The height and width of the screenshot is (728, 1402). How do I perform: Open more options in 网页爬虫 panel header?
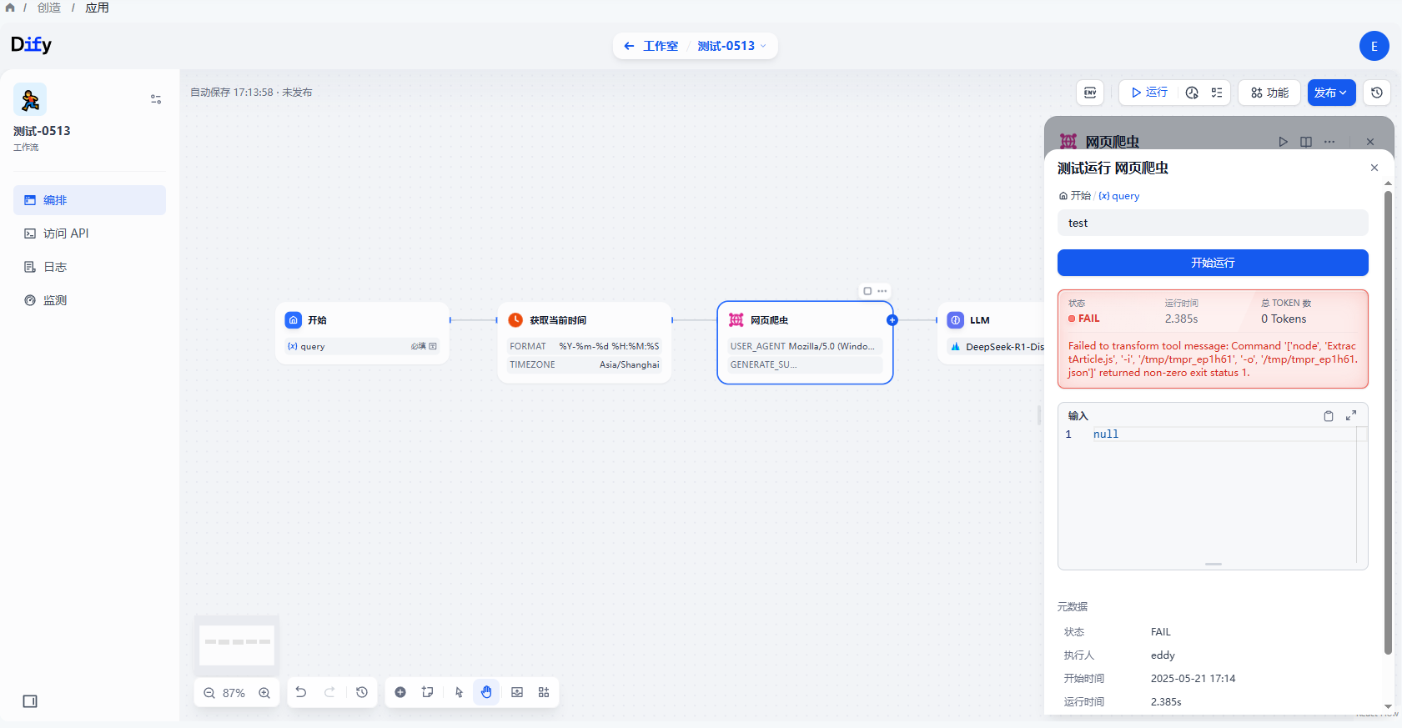pos(1329,142)
